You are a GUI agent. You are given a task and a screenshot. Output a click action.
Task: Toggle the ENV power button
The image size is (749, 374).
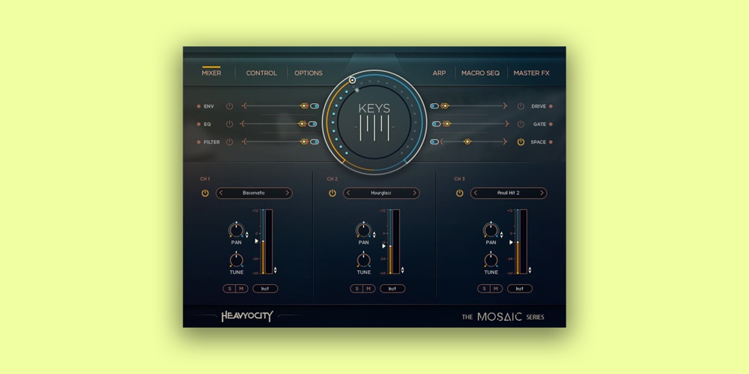click(x=229, y=106)
